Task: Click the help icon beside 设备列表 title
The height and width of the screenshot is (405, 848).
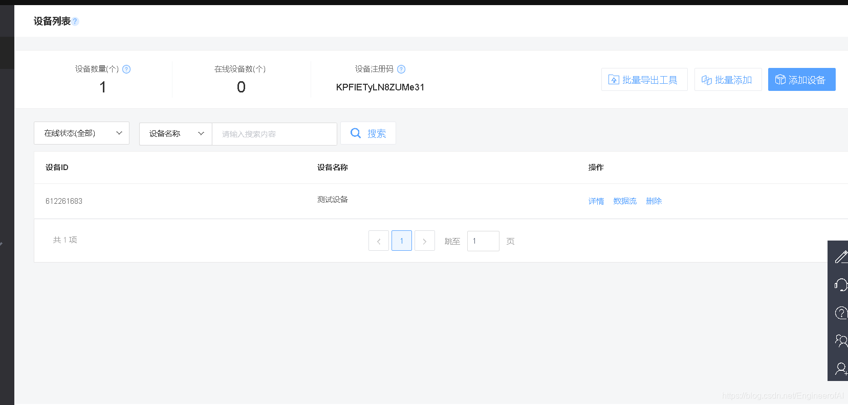Action: point(75,21)
